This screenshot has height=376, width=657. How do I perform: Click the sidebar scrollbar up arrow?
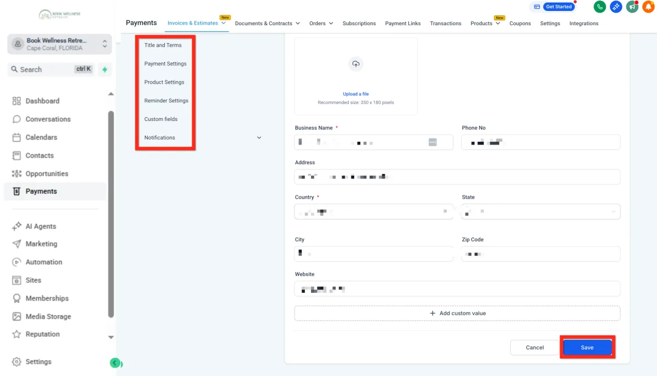pyautogui.click(x=111, y=94)
